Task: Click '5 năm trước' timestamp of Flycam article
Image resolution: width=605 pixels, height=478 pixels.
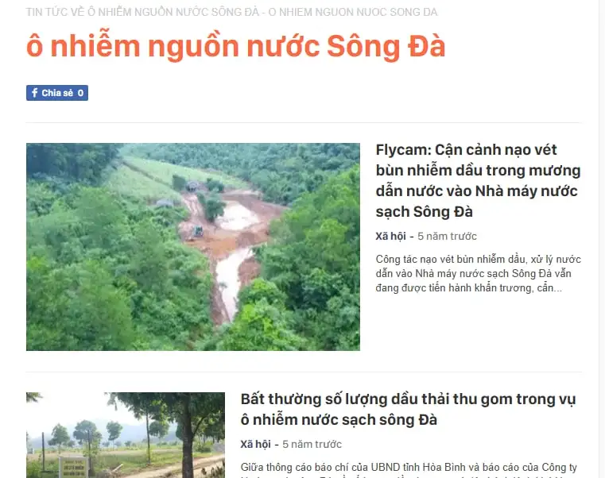Action: (447, 236)
